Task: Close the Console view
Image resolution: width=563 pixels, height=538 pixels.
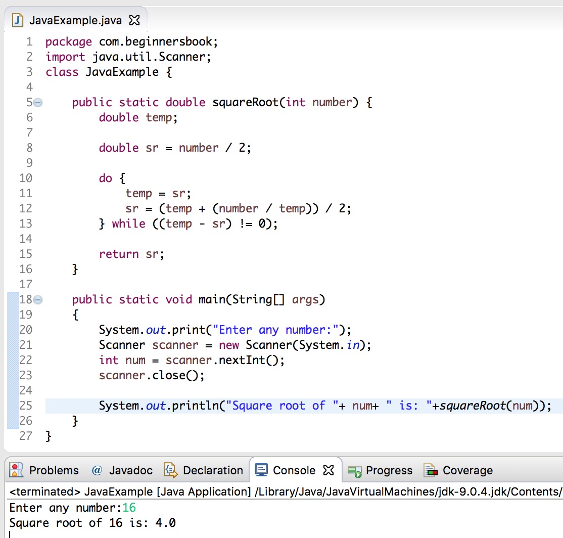Action: click(329, 469)
